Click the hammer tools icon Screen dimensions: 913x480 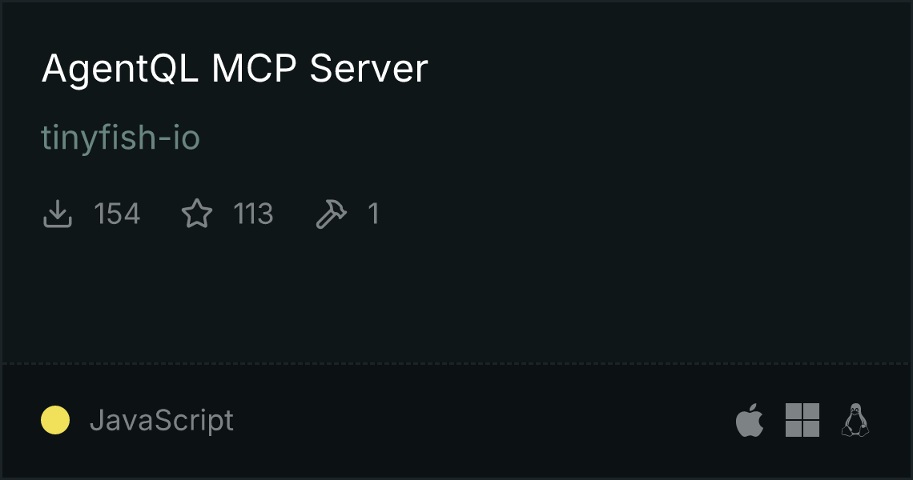tap(332, 214)
